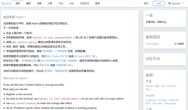Open the AtCoder link
188x110 pixels.
point(163,100)
